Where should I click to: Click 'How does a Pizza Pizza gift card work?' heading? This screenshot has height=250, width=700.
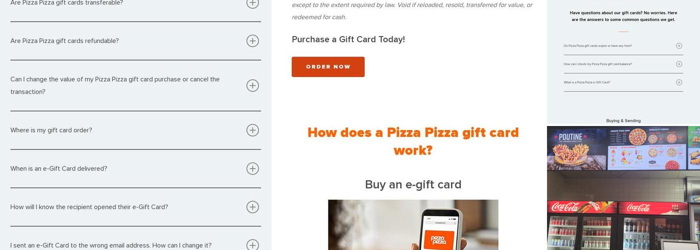413,141
